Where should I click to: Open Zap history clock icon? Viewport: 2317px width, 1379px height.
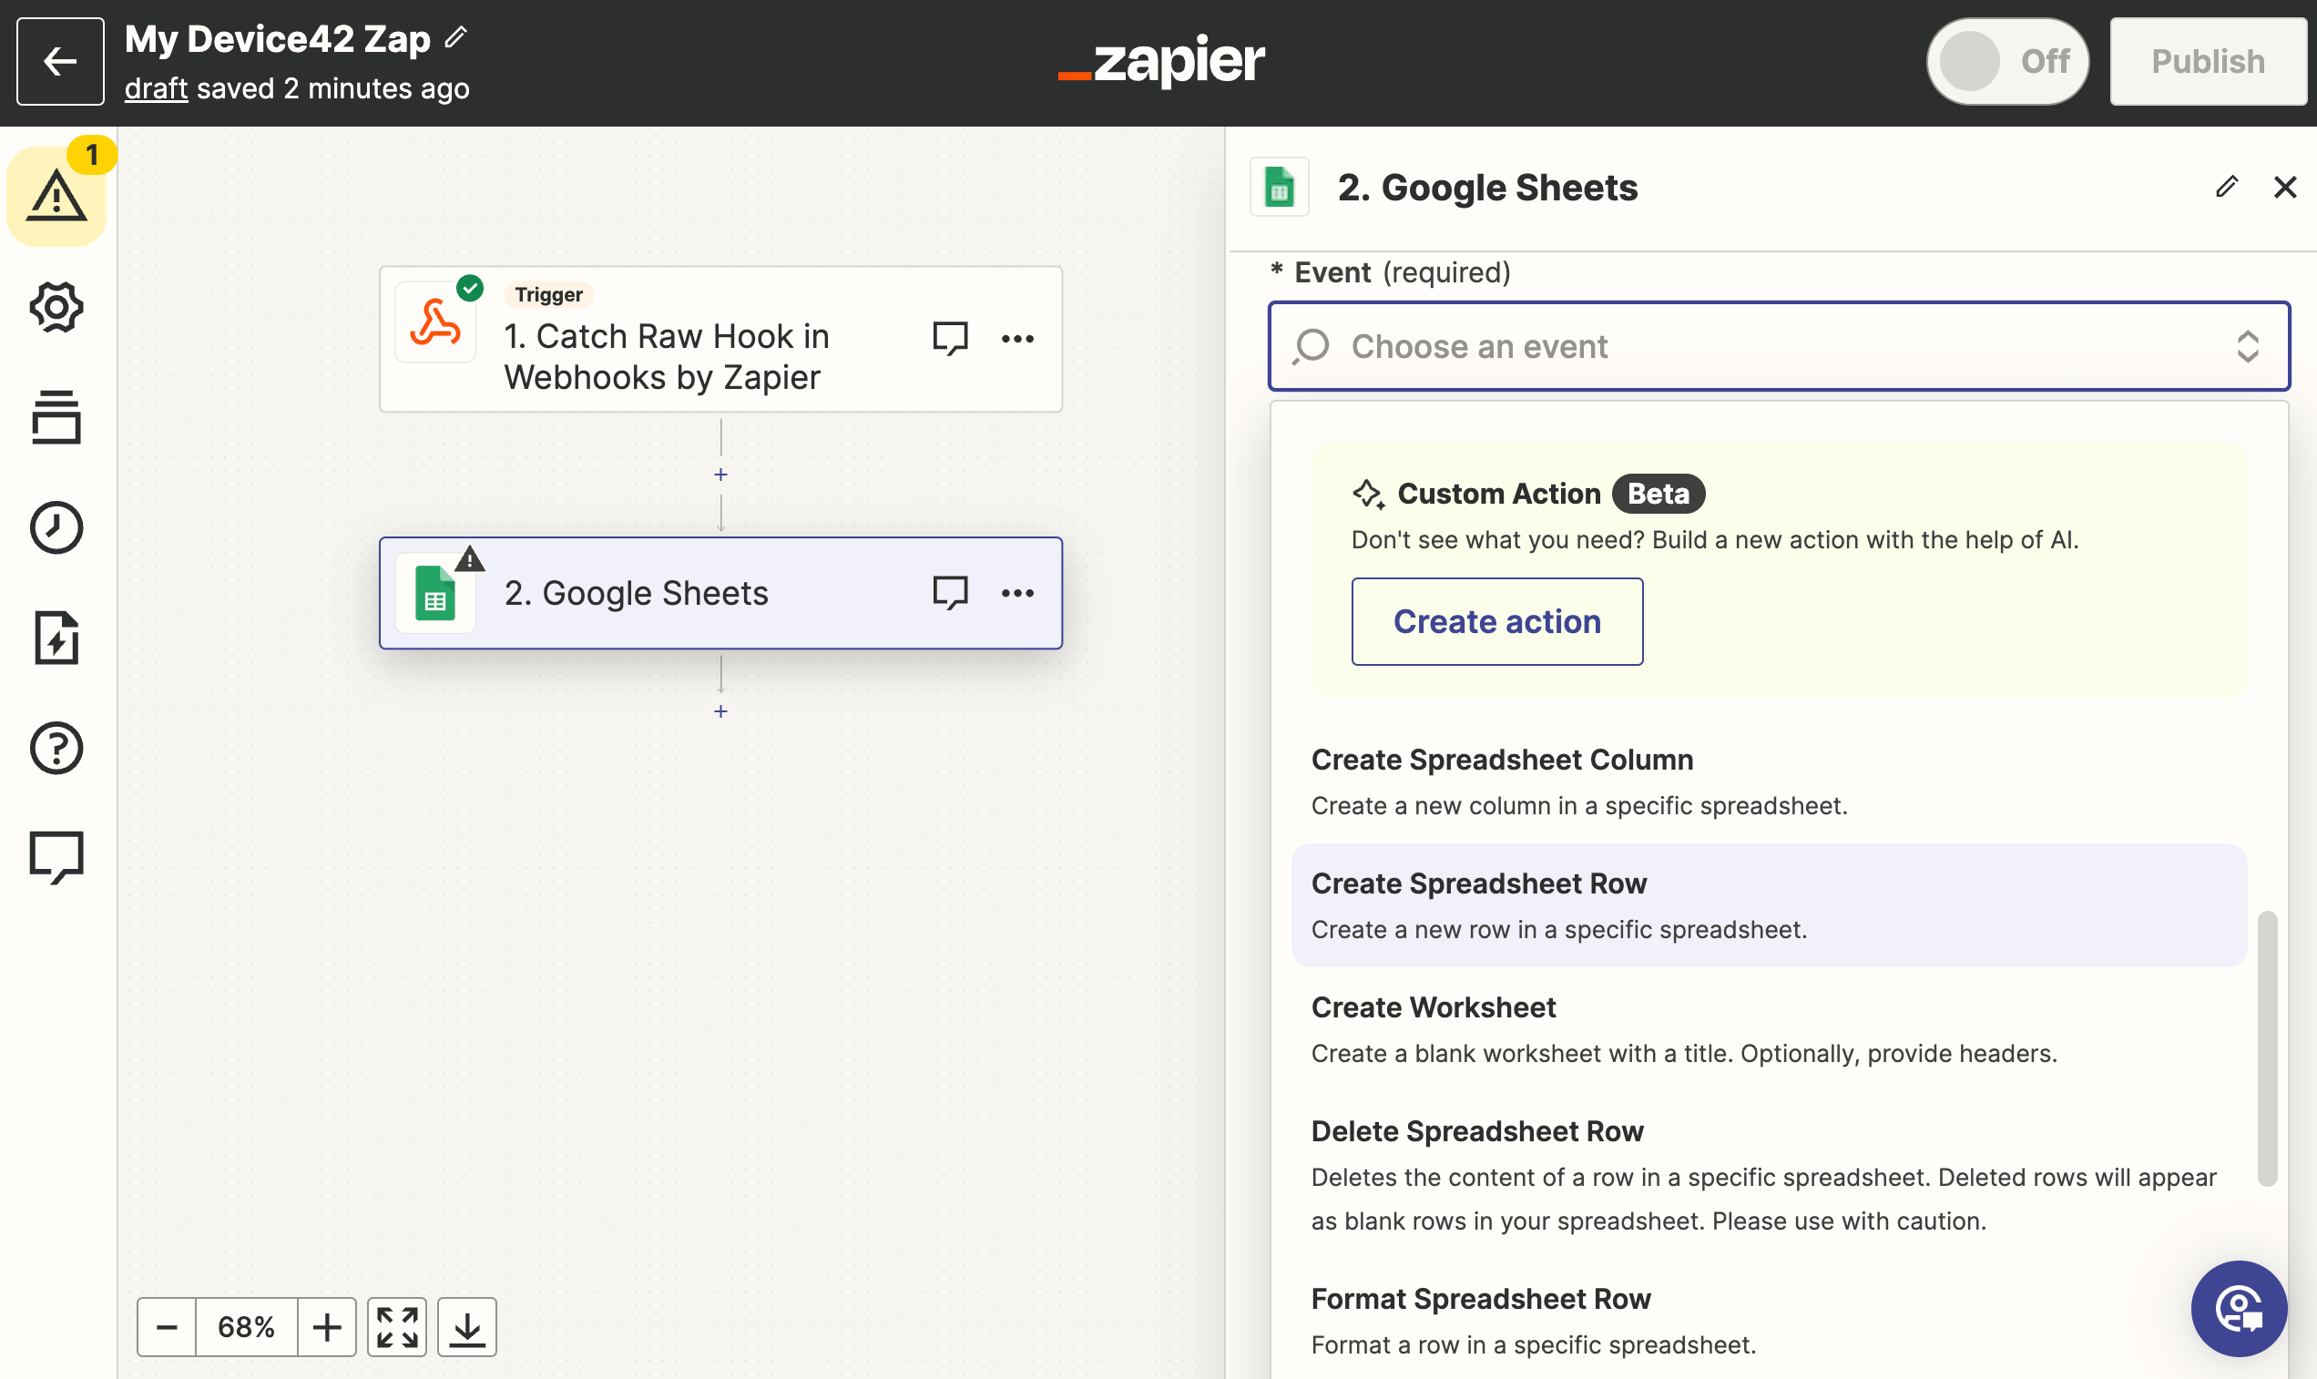tap(56, 527)
